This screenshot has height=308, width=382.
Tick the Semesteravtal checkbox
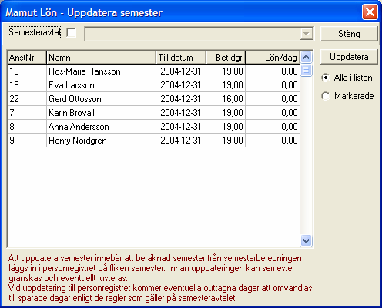pos(71,33)
